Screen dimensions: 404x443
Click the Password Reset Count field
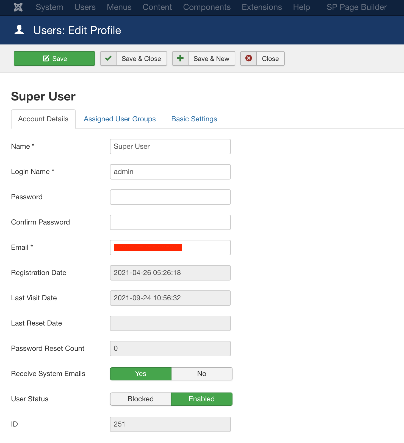click(170, 349)
